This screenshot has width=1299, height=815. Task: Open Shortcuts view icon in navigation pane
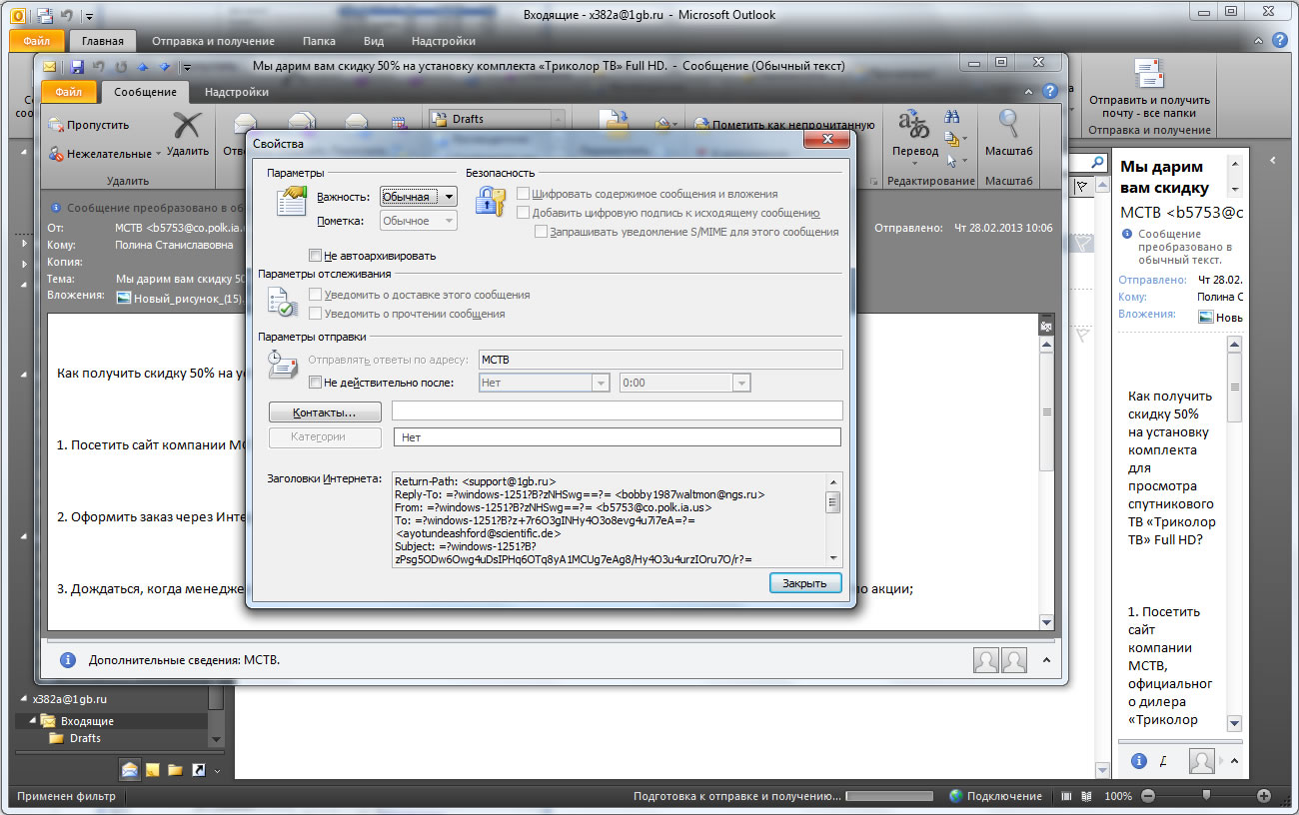[x=198, y=769]
